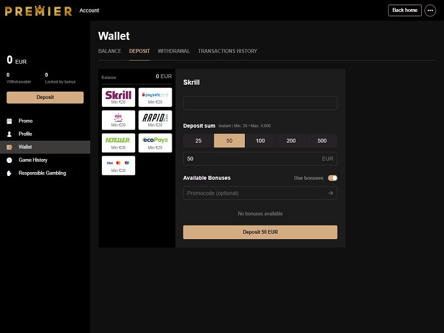Go to Responsible Gambling in sidebar
The height and width of the screenshot is (333, 444).
(x=42, y=173)
